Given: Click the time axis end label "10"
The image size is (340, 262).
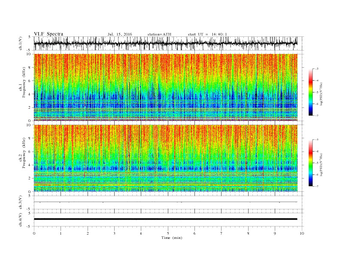Looking at the screenshot, I should pyautogui.click(x=302, y=233).
